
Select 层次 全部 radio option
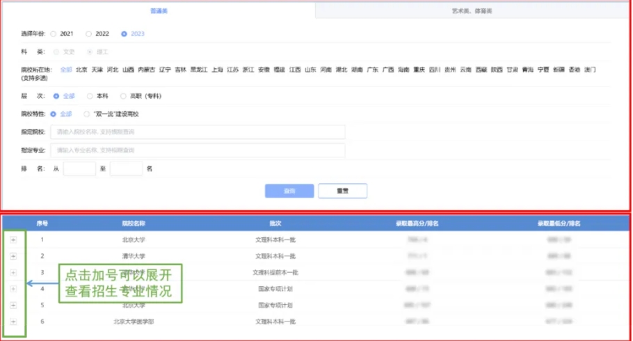[x=56, y=96]
